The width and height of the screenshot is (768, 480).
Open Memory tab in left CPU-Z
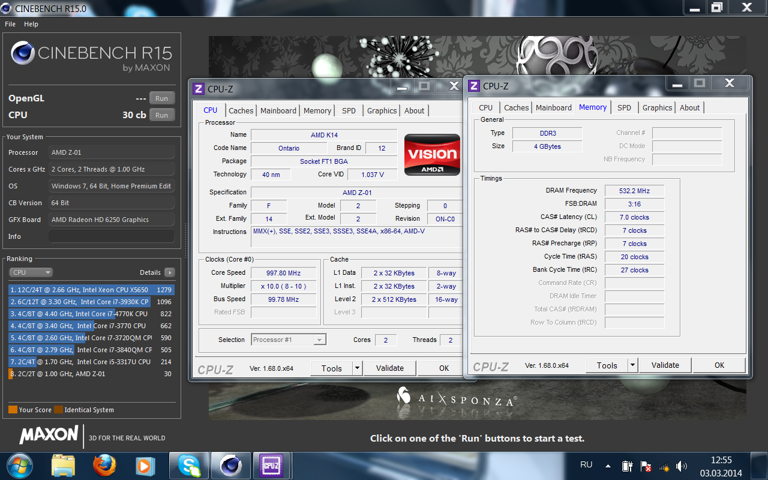tap(317, 111)
